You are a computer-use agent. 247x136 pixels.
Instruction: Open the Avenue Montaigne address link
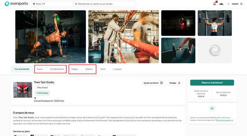tap(49, 101)
